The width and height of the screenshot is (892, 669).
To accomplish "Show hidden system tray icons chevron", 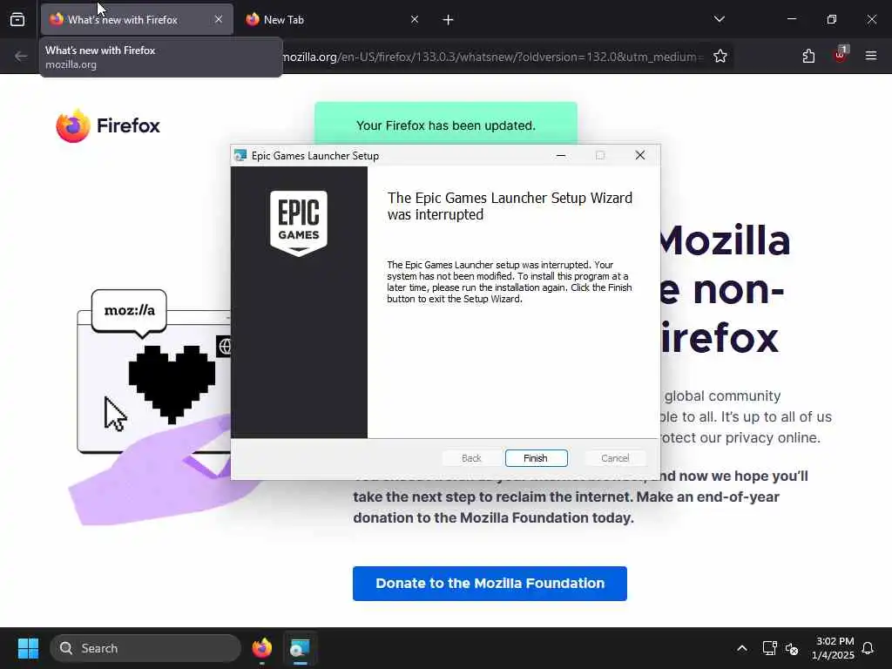I will tap(742, 648).
